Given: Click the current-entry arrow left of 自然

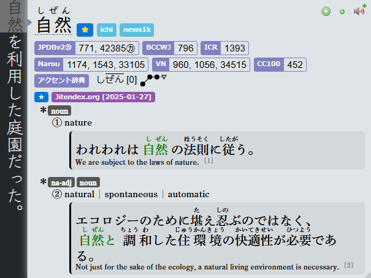Looking at the screenshot, I should (29, 22).
